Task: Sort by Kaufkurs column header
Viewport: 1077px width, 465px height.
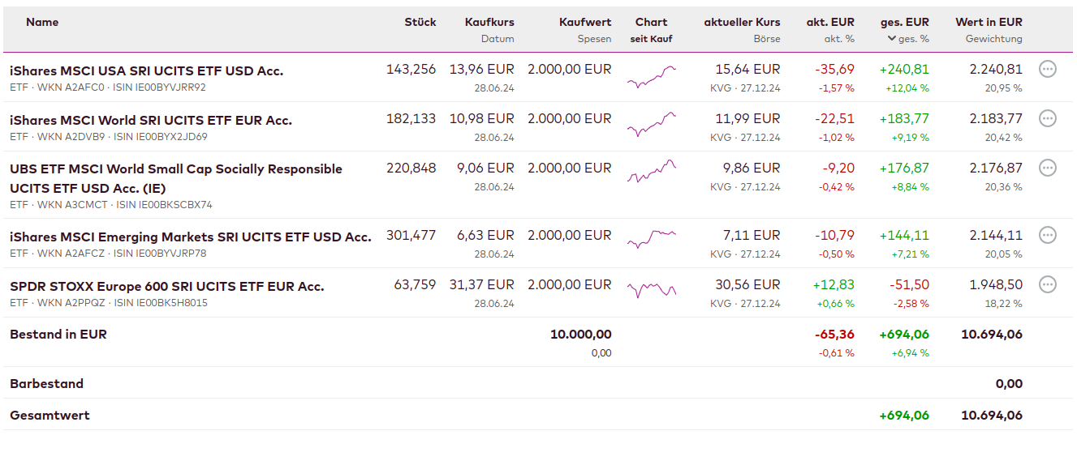Action: [x=489, y=23]
